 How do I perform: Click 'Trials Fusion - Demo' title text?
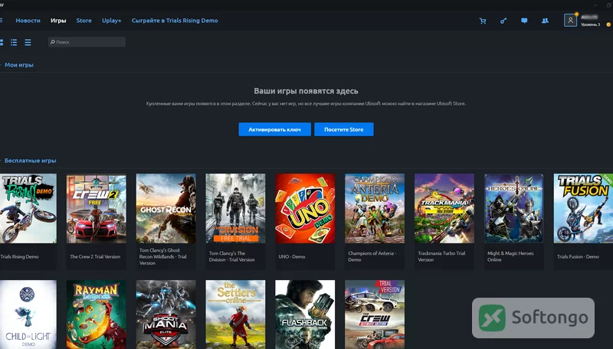(x=578, y=256)
